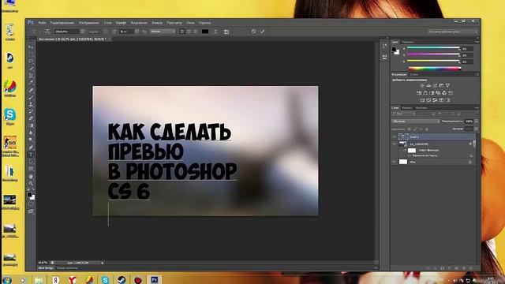Screen dimensions: 505x284
Task: Open the Изображение menu
Action: click(x=89, y=23)
